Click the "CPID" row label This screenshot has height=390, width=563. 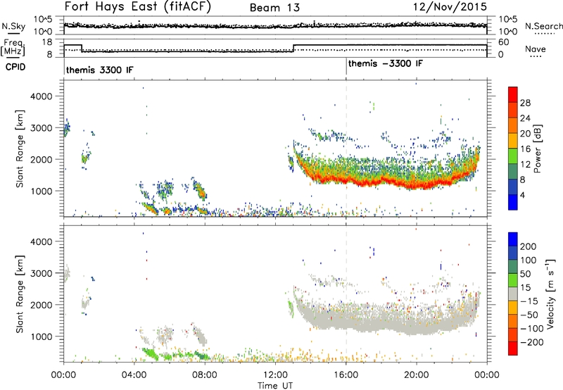pyautogui.click(x=15, y=67)
